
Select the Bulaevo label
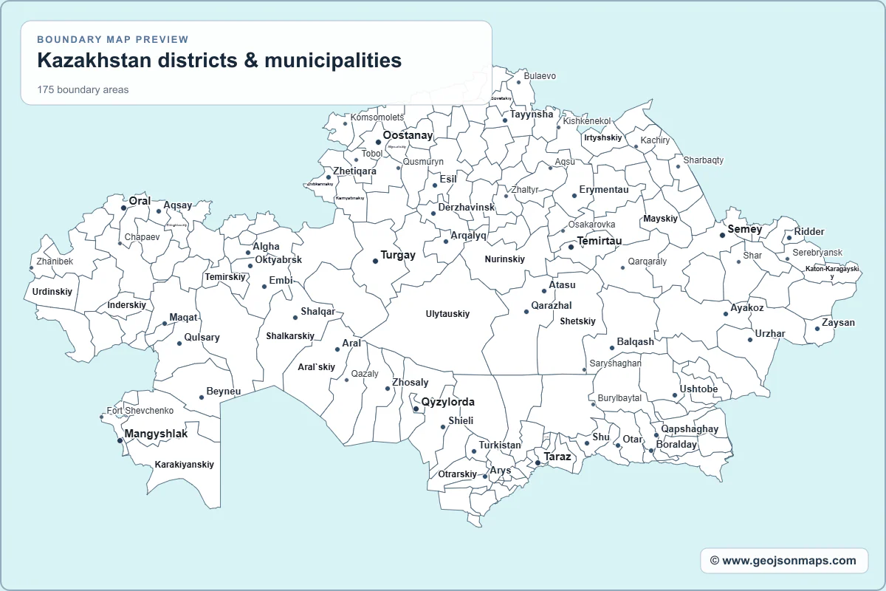click(x=540, y=76)
